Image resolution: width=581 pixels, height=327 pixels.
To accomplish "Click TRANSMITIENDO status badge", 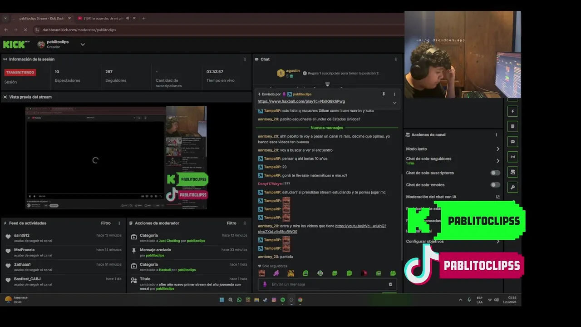I will 20,72.
